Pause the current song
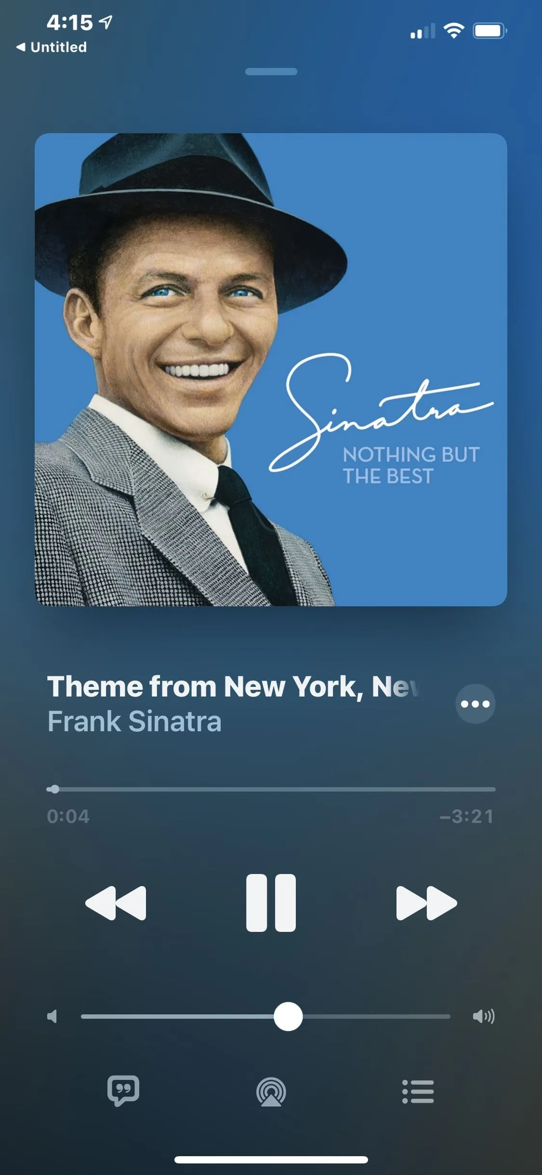The width and height of the screenshot is (542, 1175). [271, 902]
